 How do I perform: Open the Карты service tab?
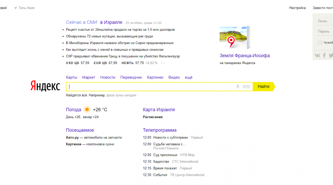pyautogui.click(x=71, y=77)
